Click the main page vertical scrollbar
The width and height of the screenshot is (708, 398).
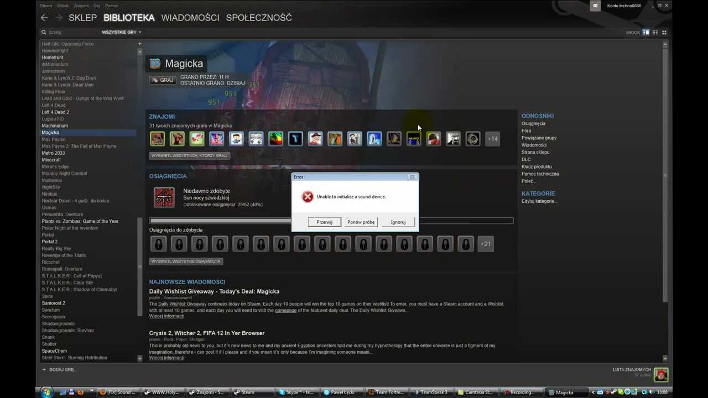665,176
